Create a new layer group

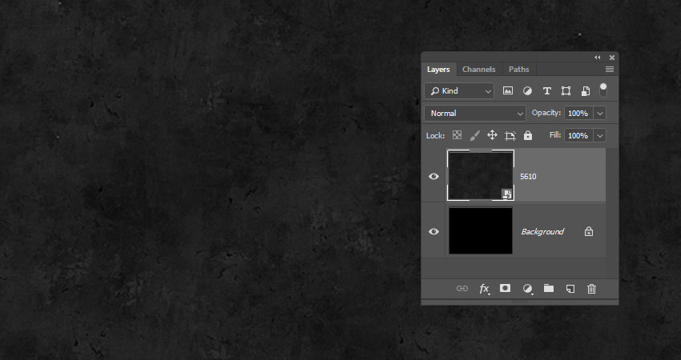[549, 288]
